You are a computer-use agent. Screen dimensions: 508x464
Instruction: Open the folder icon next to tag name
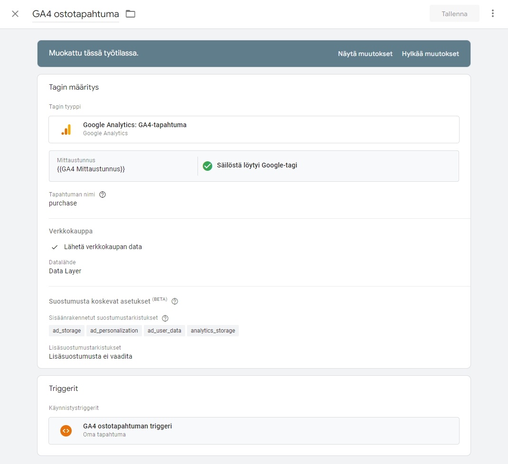click(x=130, y=14)
